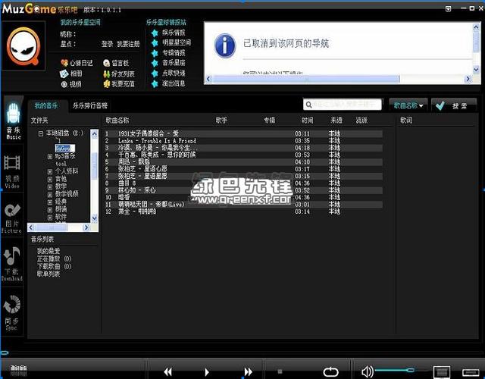Collapse the 本地磁盘 (E:) tree node
This screenshot has height=379, width=485.
[40, 133]
